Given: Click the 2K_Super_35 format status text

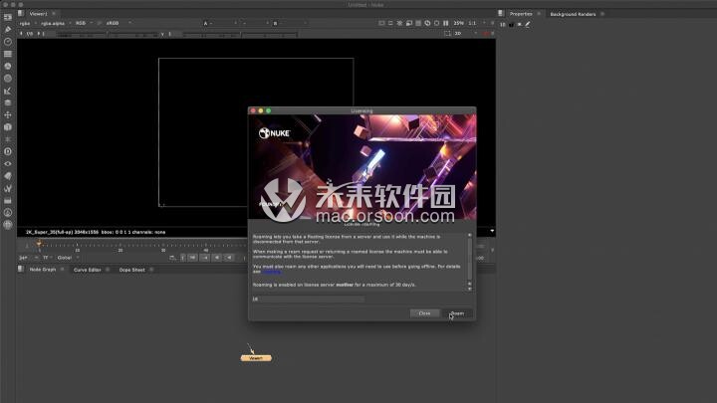Looking at the screenshot, I should pos(62,232).
